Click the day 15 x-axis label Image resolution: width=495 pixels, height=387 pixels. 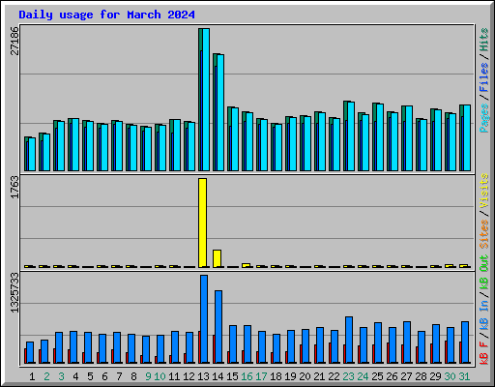(232, 376)
